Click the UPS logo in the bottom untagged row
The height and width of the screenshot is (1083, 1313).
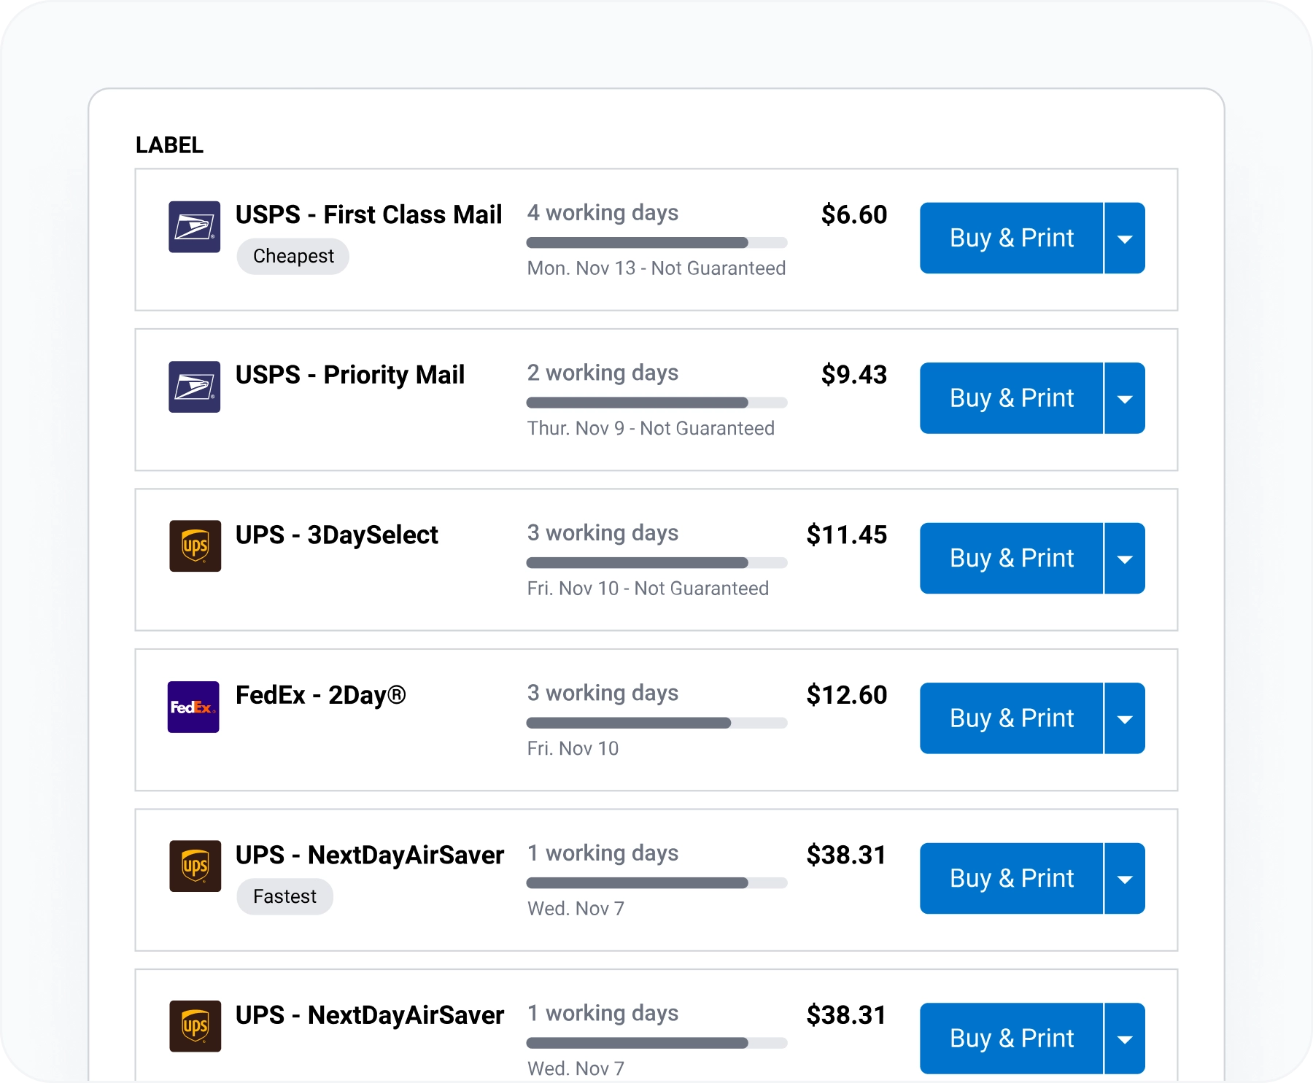(x=195, y=1026)
